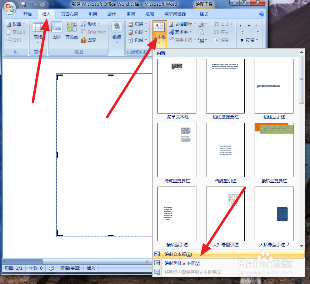Open the 审阅 tab
This screenshot has width=310, height=284.
[131, 14]
